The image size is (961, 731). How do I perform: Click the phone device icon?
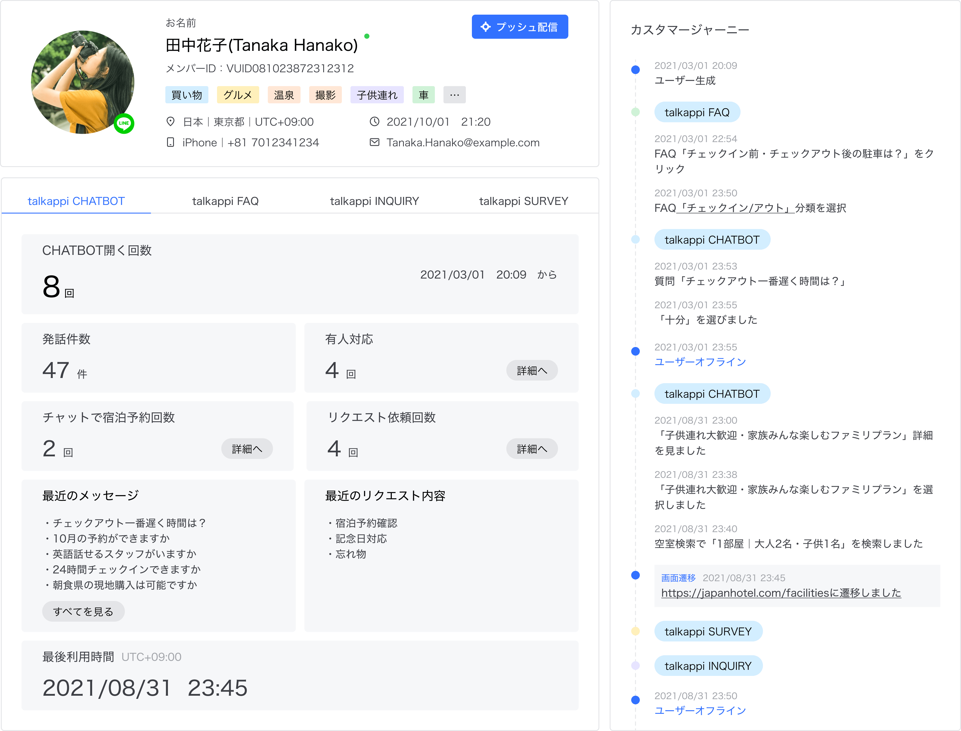170,142
